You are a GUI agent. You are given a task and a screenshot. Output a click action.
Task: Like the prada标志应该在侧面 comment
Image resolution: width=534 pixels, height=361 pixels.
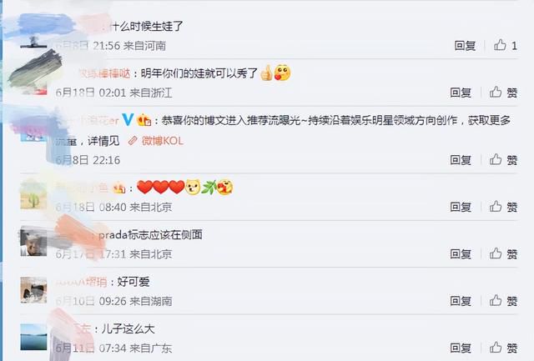point(503,253)
